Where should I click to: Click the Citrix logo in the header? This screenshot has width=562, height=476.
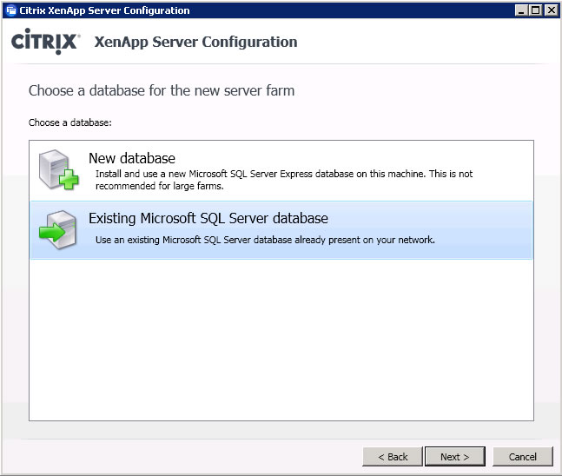coord(45,42)
